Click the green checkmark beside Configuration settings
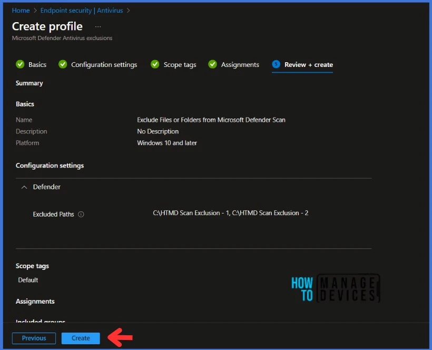432x350 pixels. tap(63, 64)
